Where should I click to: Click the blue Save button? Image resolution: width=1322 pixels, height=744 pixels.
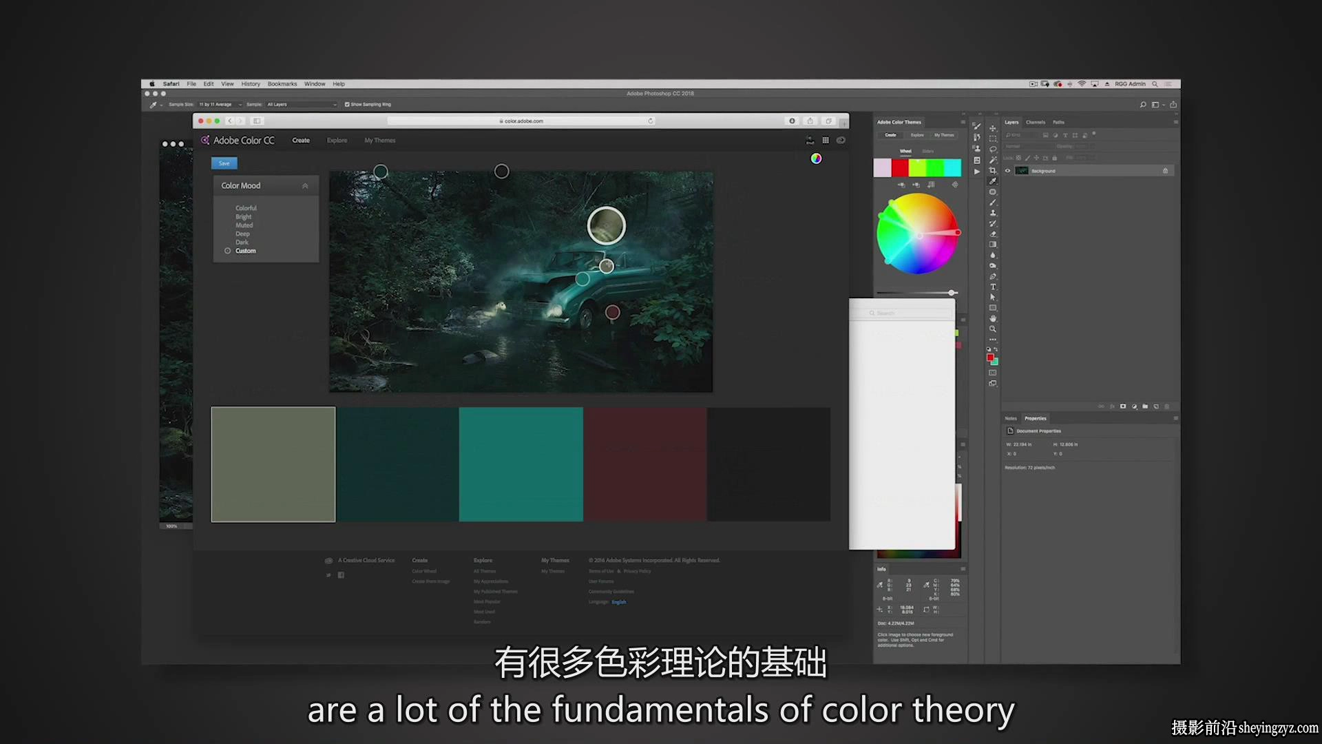pyautogui.click(x=224, y=163)
